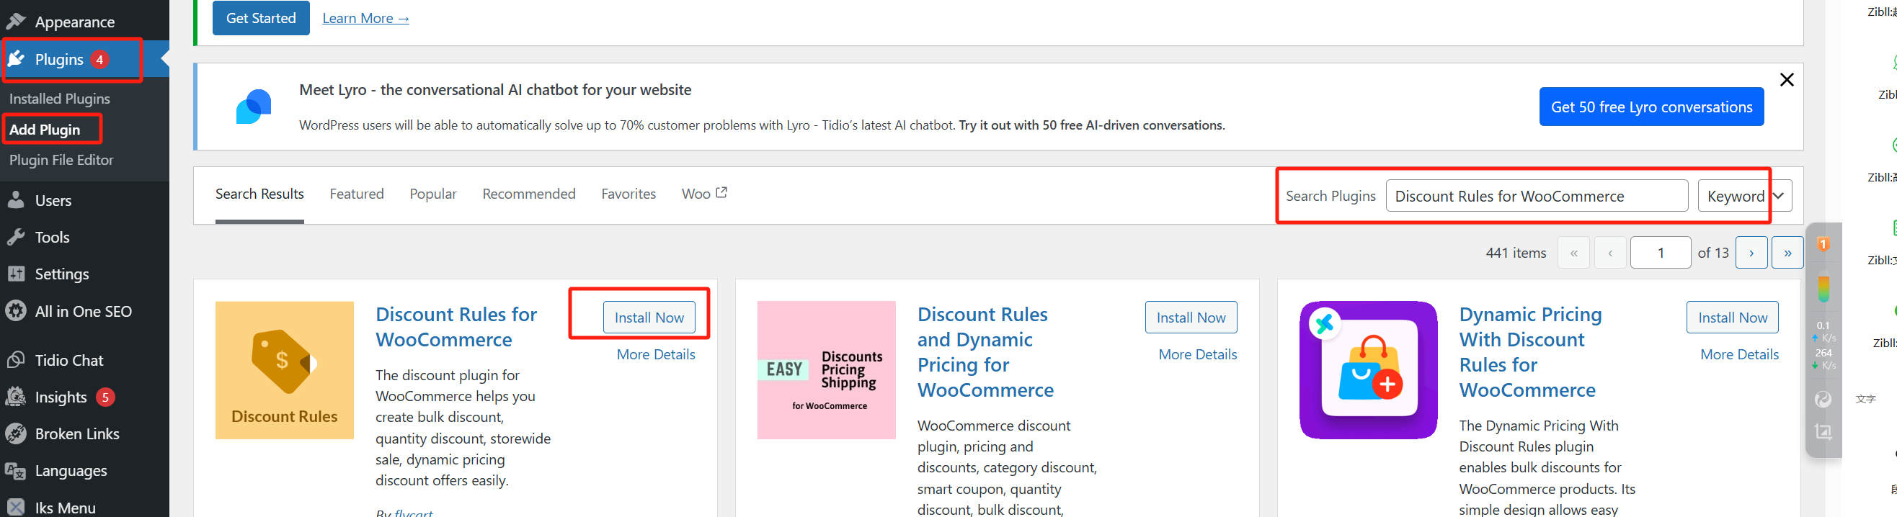This screenshot has height=517, width=1897.
Task: Click the Languages translate icon
Action: click(x=16, y=470)
